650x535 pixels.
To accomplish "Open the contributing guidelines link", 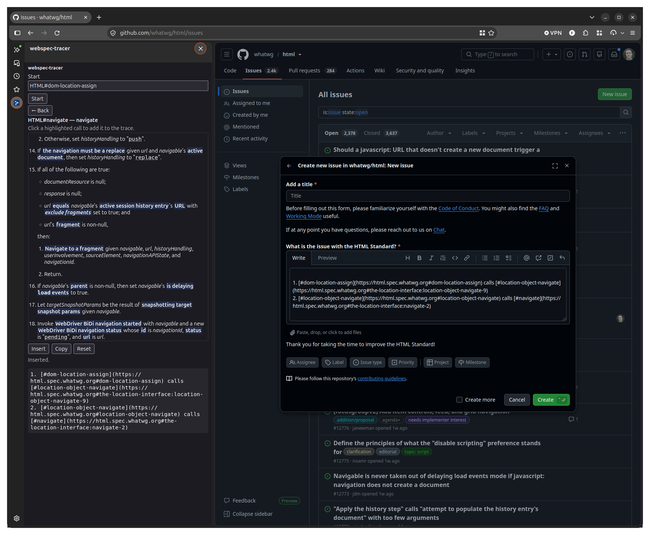I will point(382,379).
